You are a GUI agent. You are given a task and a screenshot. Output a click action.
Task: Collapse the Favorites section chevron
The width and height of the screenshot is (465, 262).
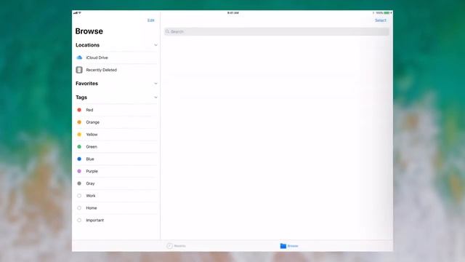point(155,84)
